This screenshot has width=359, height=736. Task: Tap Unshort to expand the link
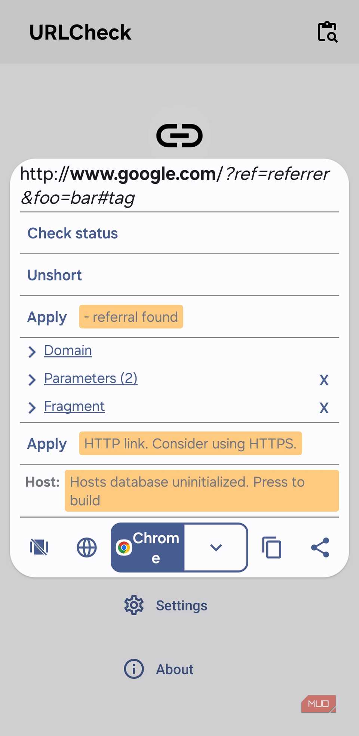pos(54,275)
